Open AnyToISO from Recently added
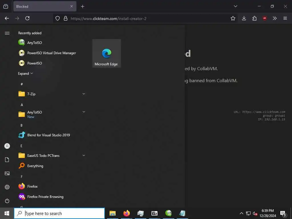The height and width of the screenshot is (219, 292). [x=52, y=42]
